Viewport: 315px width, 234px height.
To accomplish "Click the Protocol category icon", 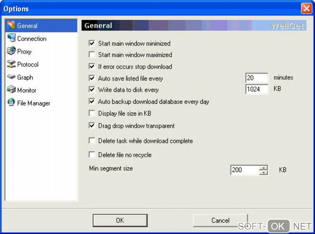I will [x=11, y=64].
